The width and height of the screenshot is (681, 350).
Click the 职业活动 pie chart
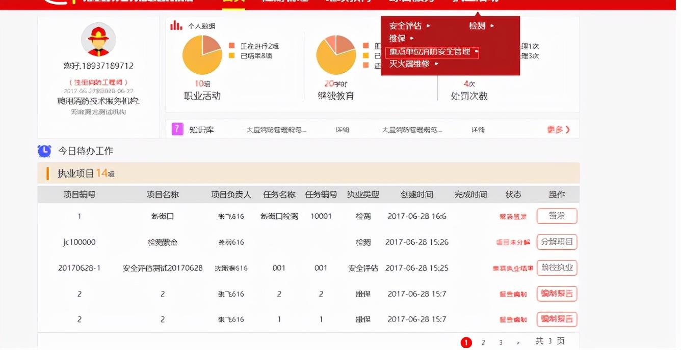tap(202, 55)
